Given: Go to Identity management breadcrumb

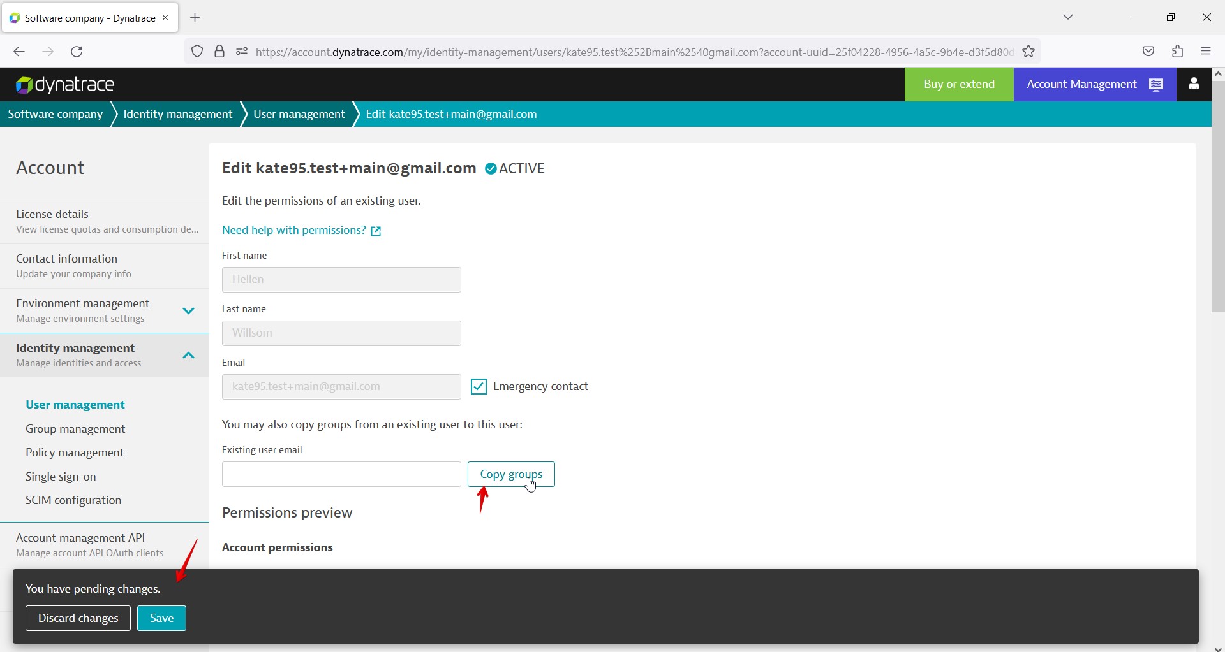Looking at the screenshot, I should [x=177, y=114].
